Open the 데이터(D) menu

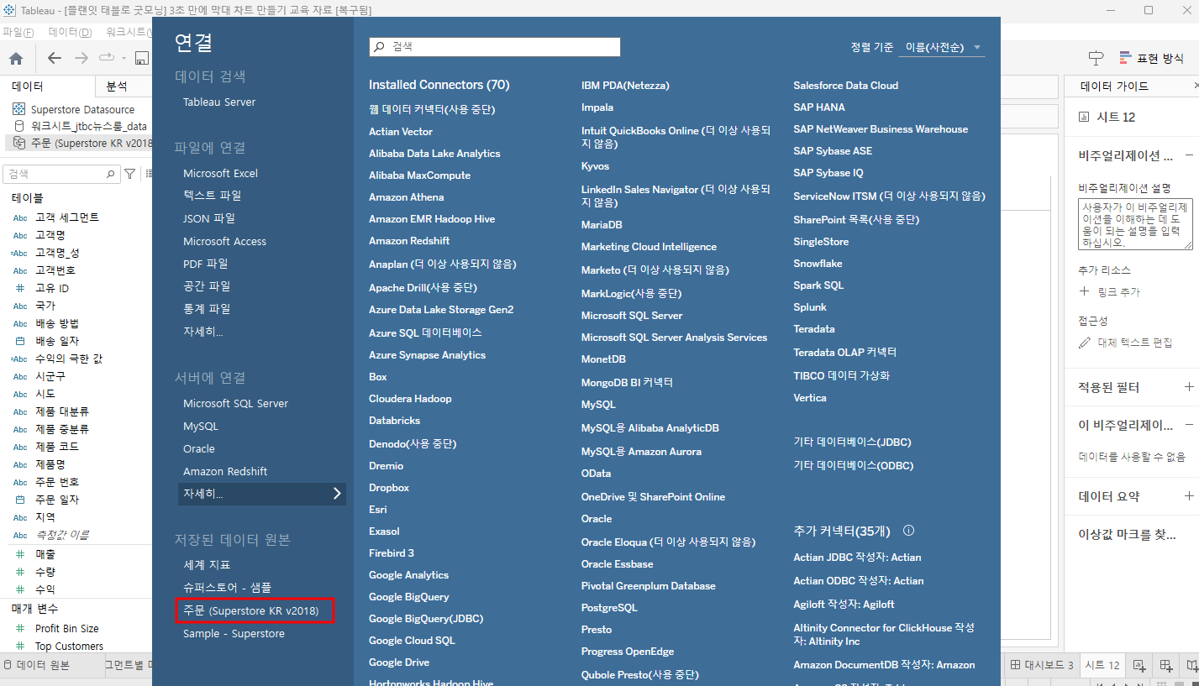pyautogui.click(x=70, y=32)
